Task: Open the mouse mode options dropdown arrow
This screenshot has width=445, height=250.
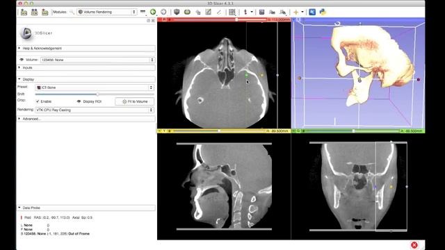Action: (252, 12)
